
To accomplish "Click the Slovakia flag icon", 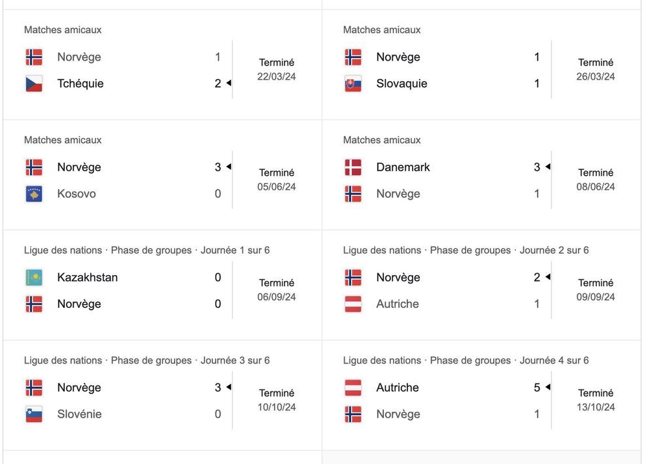I will tap(353, 84).
